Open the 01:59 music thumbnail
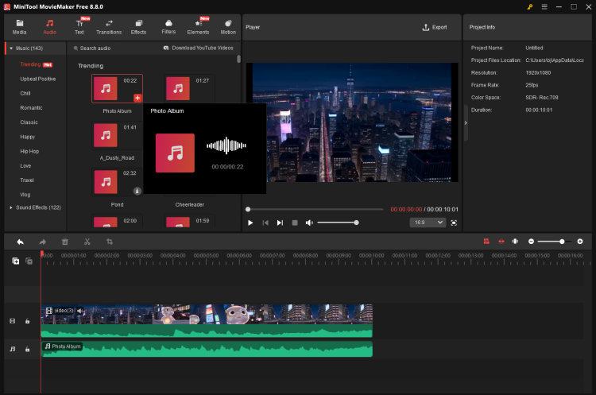This screenshot has height=395, width=596. 177,222
